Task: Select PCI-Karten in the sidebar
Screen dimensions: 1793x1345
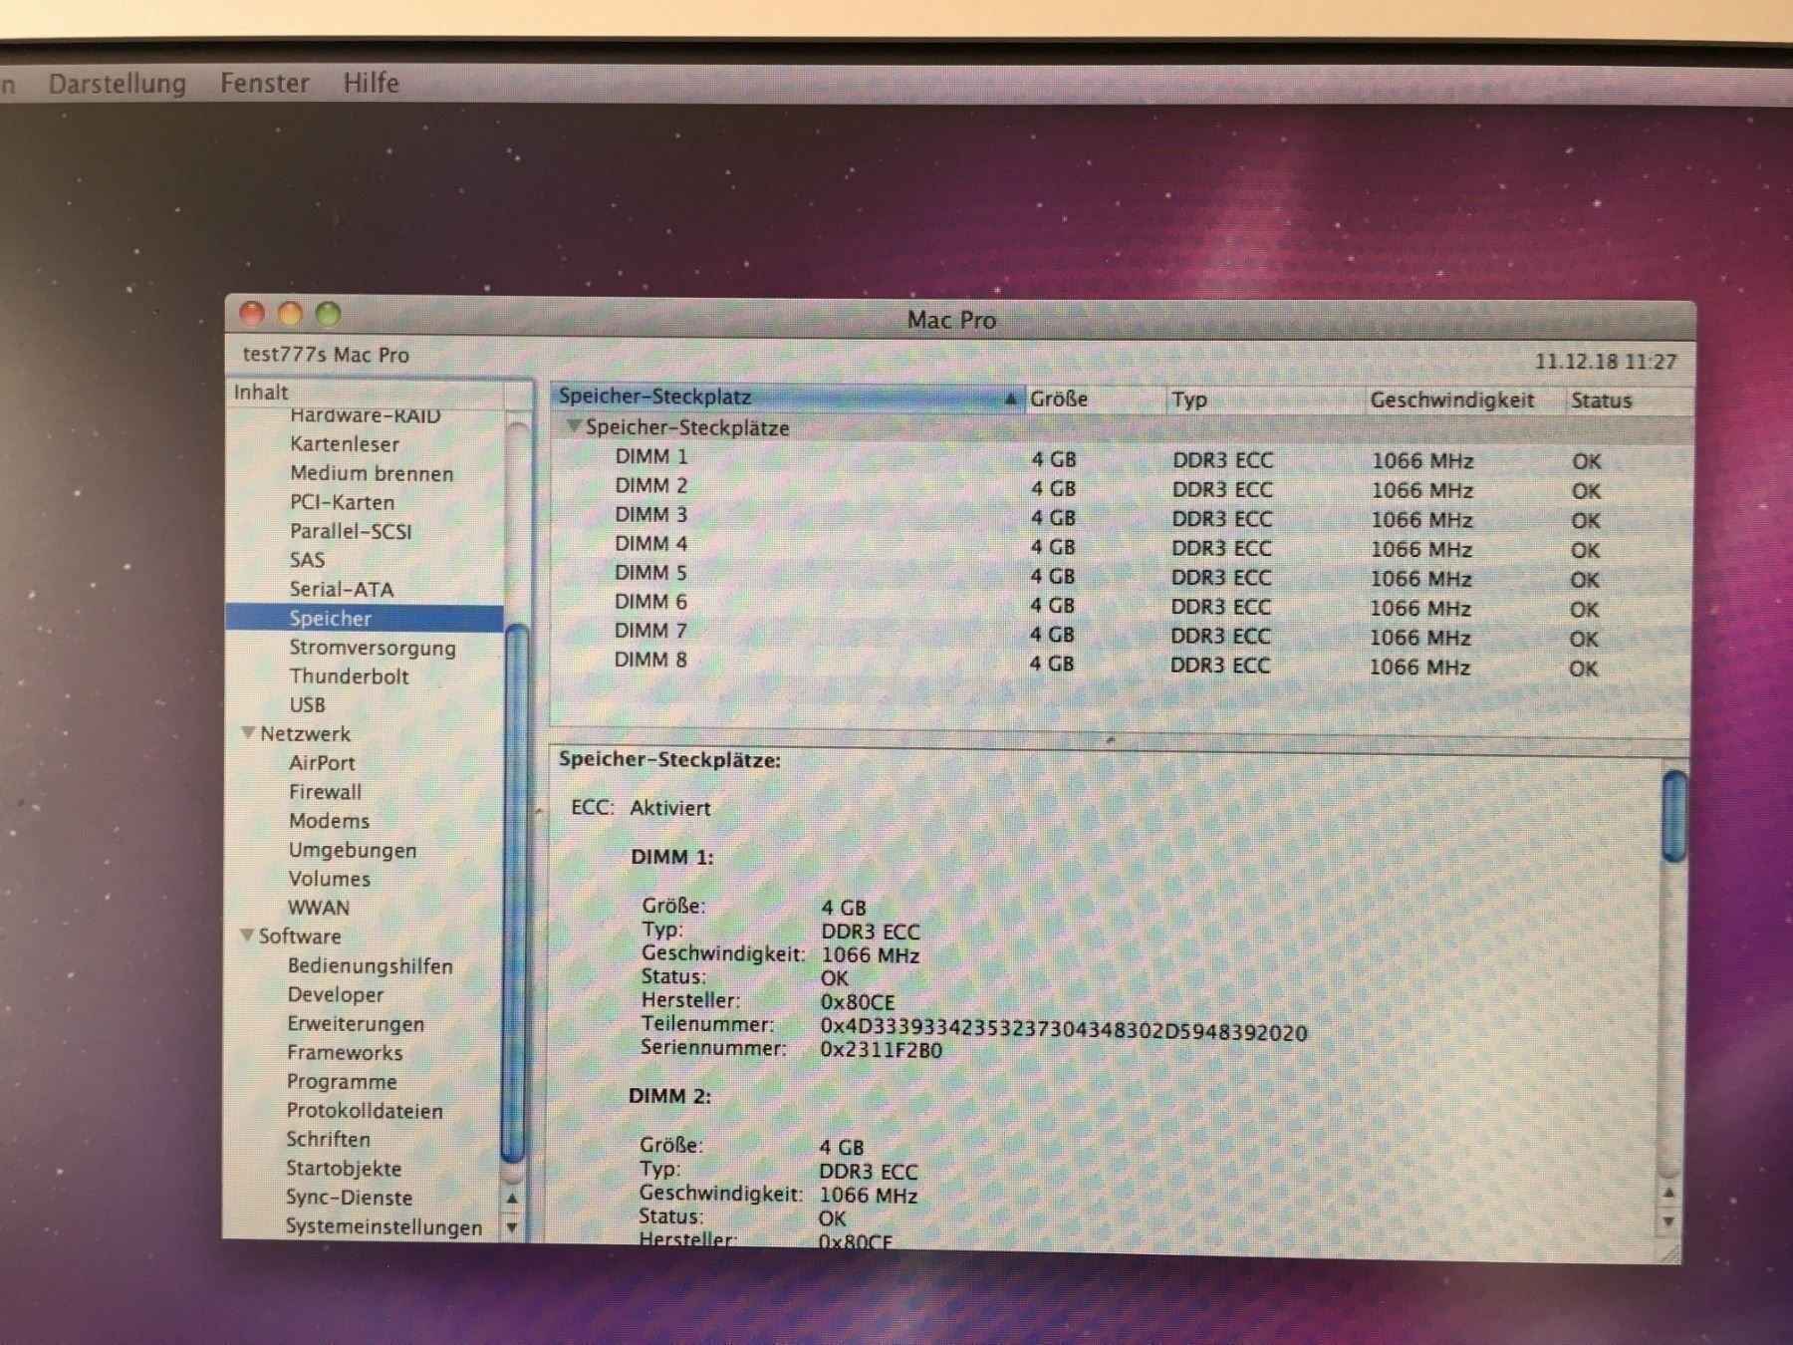Action: pos(342,502)
